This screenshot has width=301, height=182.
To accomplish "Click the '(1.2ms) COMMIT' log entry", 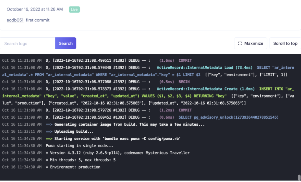I will (x=176, y=110).
